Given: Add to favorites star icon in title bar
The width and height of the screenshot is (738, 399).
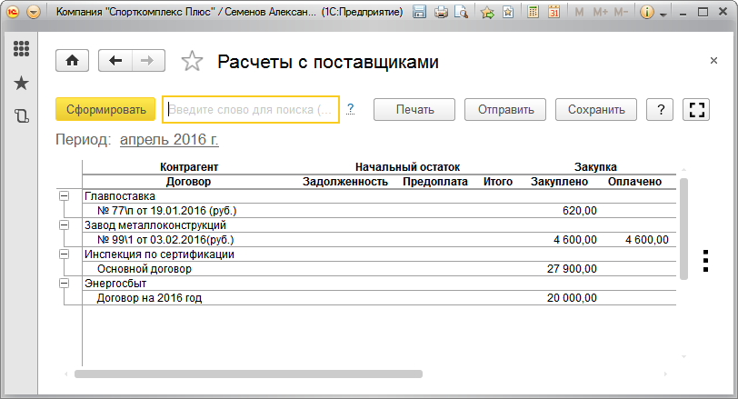Looking at the screenshot, I should [x=487, y=12].
